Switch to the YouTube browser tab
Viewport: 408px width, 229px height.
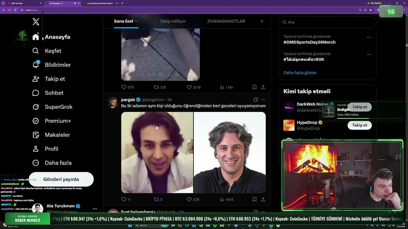point(25,3)
